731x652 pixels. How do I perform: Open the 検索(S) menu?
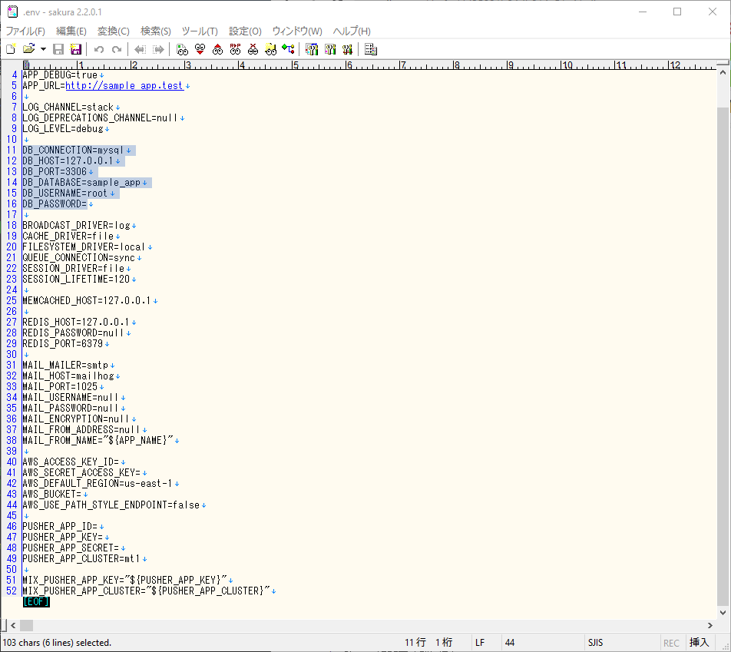coord(156,31)
